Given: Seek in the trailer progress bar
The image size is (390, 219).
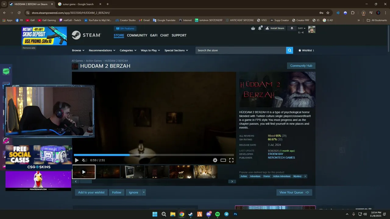Looking at the screenshot, I should (x=154, y=155).
